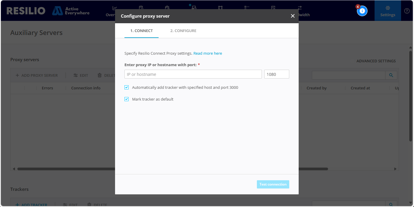Switch to the 2. Configure tab
Screen dimensions: 414x207
(x=183, y=31)
